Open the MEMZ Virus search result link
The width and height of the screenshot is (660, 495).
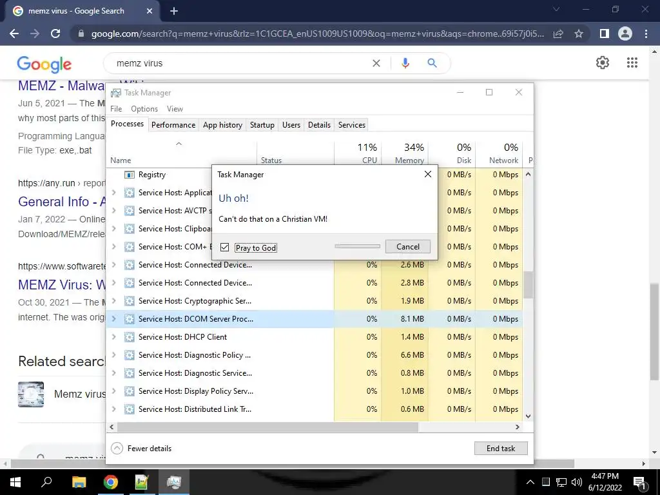click(61, 285)
